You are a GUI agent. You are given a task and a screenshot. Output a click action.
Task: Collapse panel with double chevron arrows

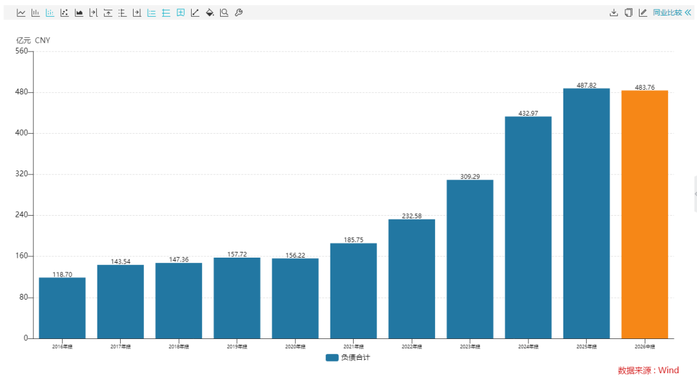[x=688, y=13]
